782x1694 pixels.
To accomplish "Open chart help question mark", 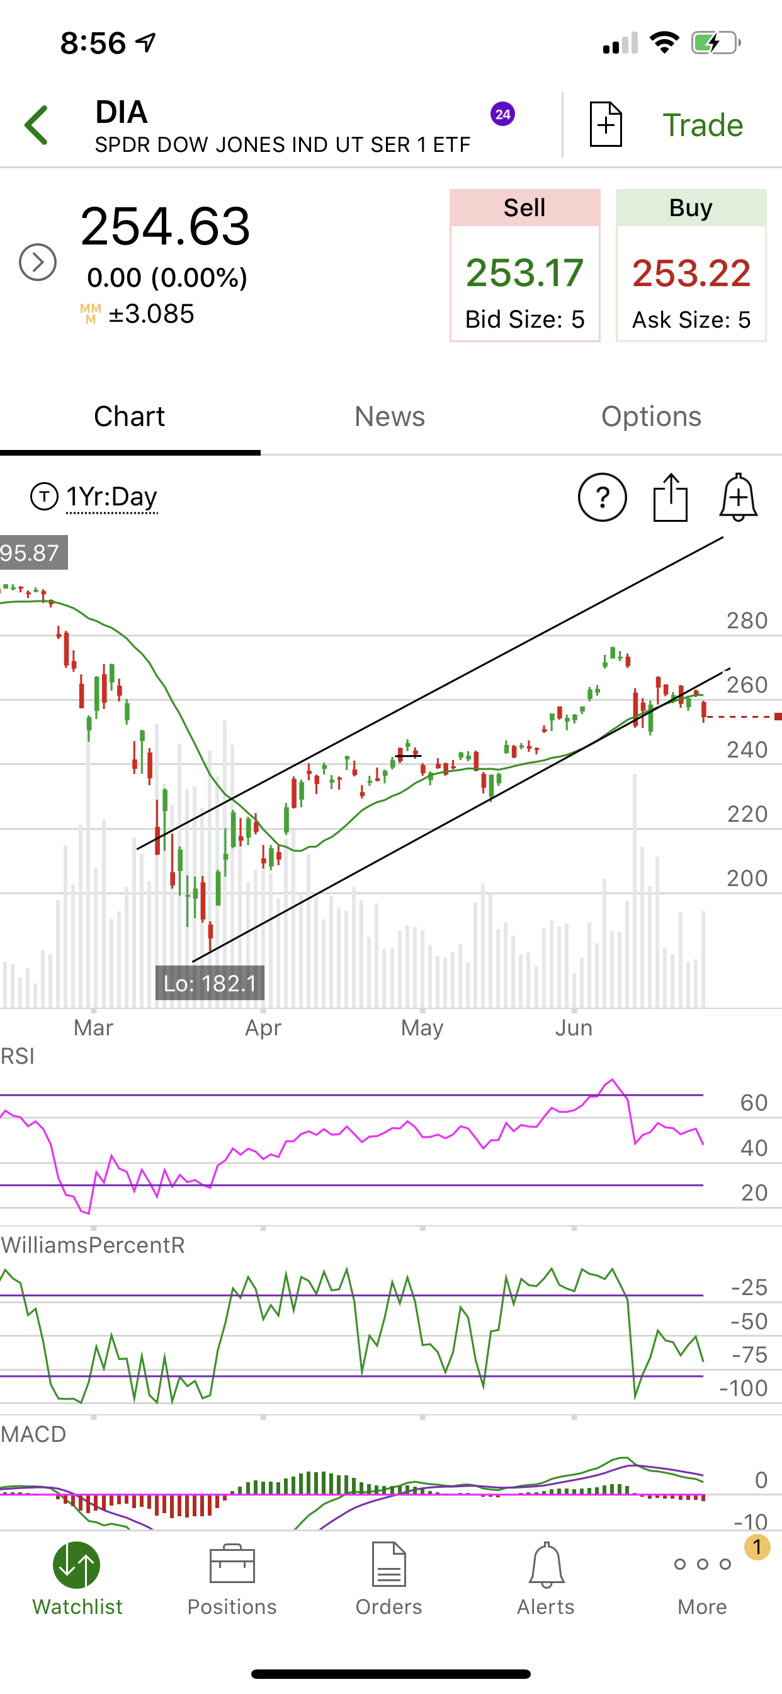I will [602, 498].
